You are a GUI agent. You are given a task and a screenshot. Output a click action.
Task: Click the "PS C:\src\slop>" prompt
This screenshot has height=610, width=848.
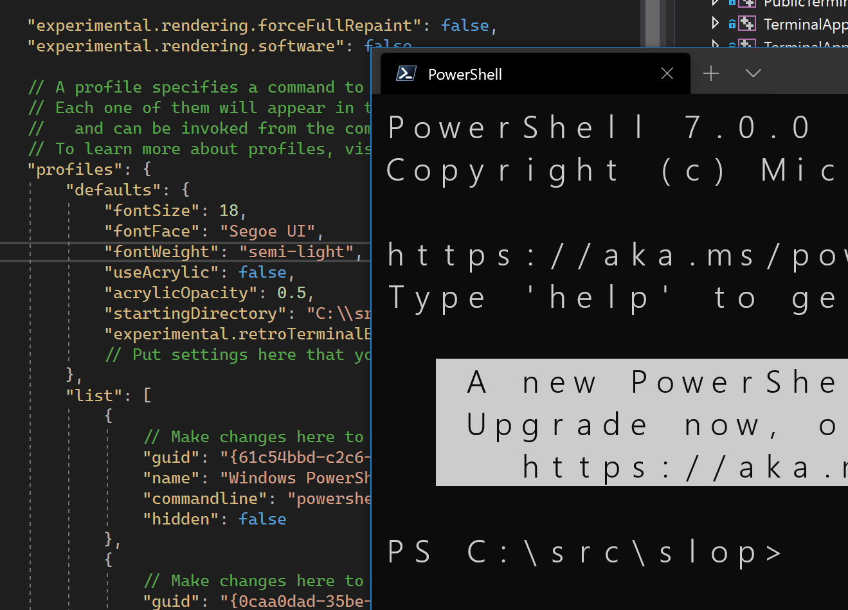[585, 553]
